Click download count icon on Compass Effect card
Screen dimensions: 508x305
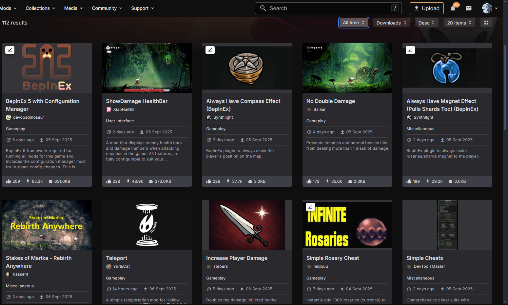click(x=228, y=181)
